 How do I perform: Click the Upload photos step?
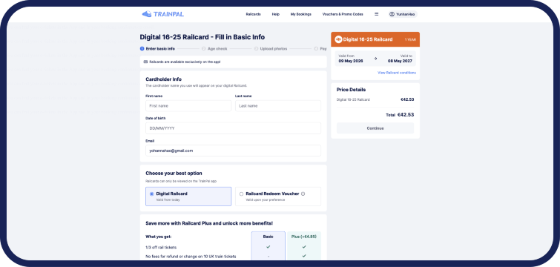point(271,48)
